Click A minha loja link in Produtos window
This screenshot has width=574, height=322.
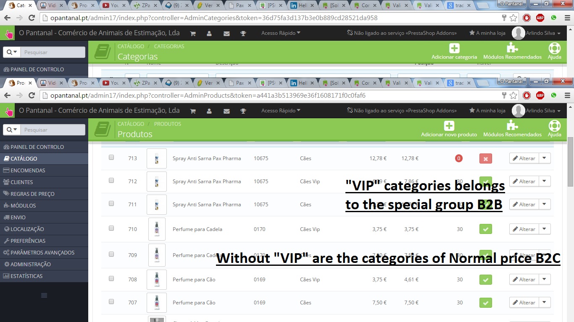coord(487,111)
